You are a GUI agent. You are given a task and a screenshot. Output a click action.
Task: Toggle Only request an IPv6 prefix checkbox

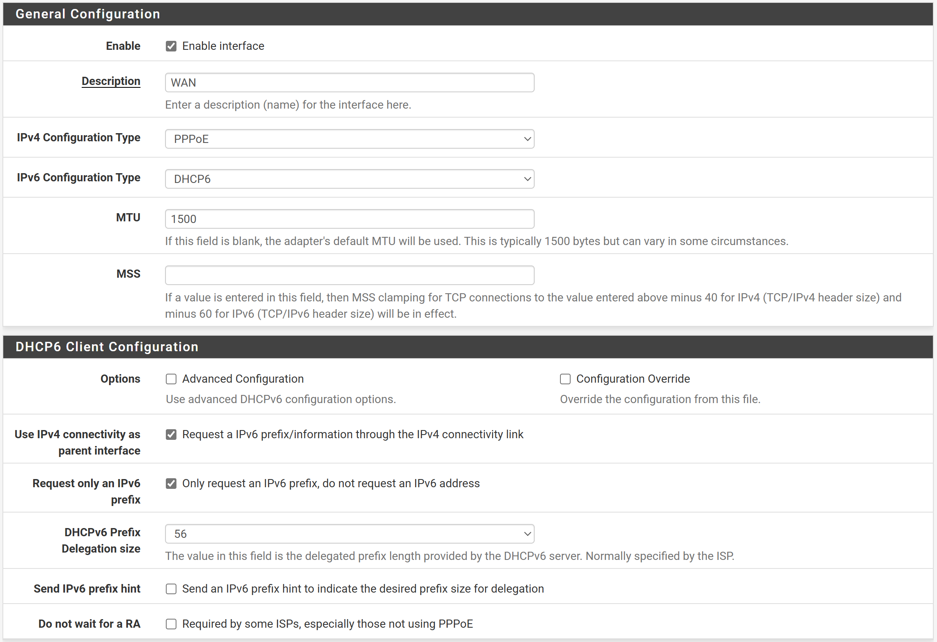click(x=171, y=484)
